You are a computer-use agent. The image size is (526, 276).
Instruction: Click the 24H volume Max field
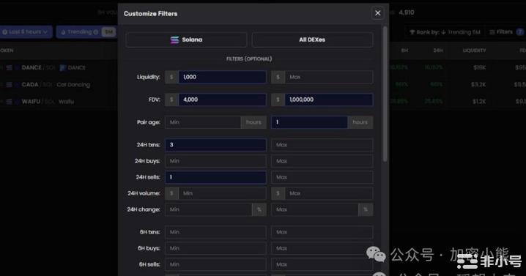pyautogui.click(x=328, y=193)
